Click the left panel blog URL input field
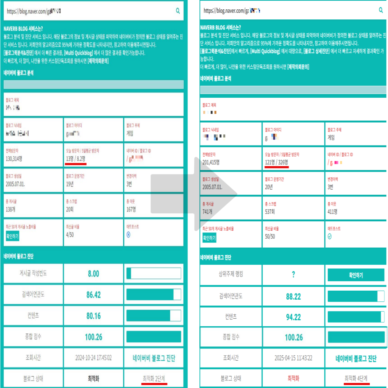 click(93, 11)
